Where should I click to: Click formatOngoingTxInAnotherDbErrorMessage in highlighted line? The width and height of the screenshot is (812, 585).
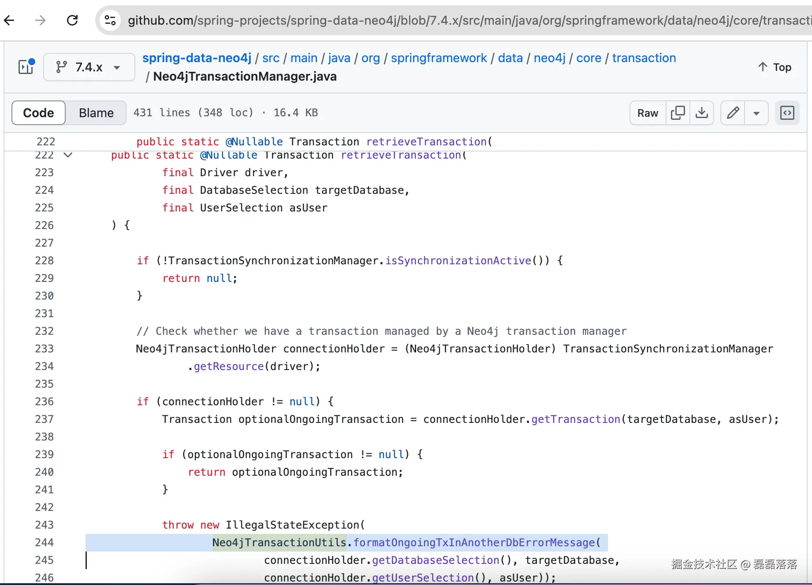pyautogui.click(x=474, y=542)
